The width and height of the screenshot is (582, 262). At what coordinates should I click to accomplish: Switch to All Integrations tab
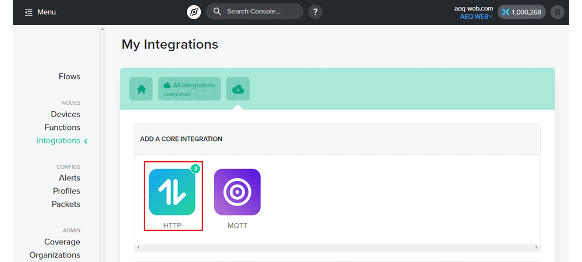[x=189, y=89]
